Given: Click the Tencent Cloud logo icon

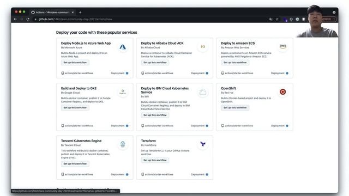Looking at the screenshot, I should pyautogui.click(x=123, y=144).
